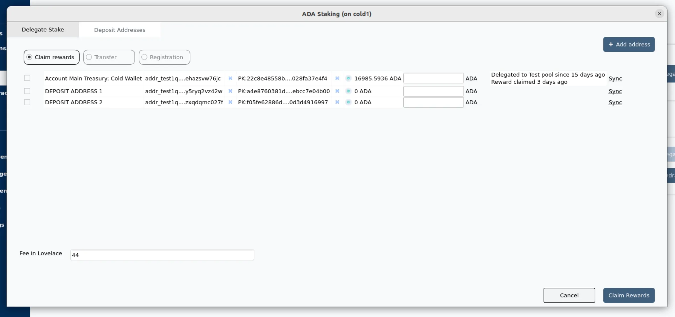675x317 pixels.
Task: Switch to the Deposit Addresses tab
Action: click(120, 30)
